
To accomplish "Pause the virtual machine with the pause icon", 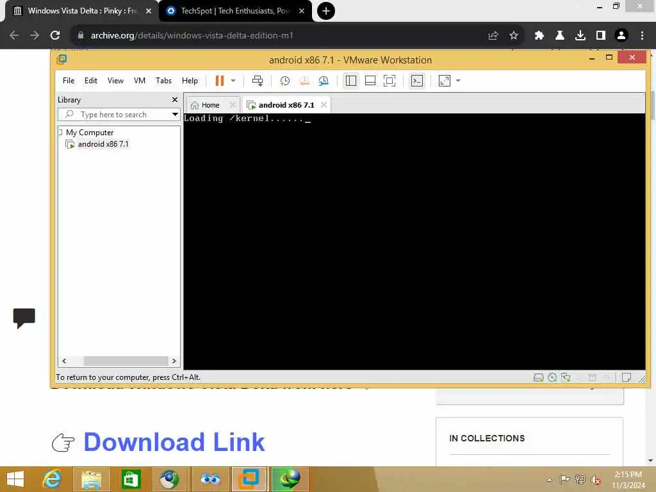I will click(220, 81).
